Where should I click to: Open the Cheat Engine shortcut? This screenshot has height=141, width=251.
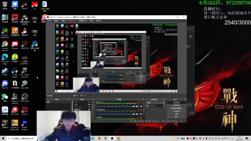[15, 72]
